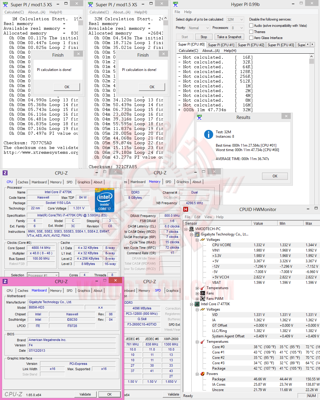
Task: Click the 1M Super PI title icon
Action: pos(5,4)
